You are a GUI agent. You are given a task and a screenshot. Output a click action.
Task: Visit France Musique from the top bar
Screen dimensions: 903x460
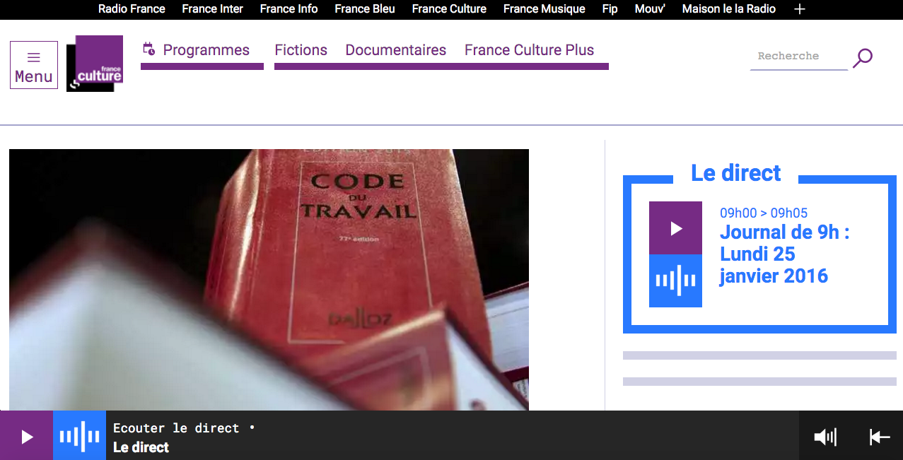point(544,9)
